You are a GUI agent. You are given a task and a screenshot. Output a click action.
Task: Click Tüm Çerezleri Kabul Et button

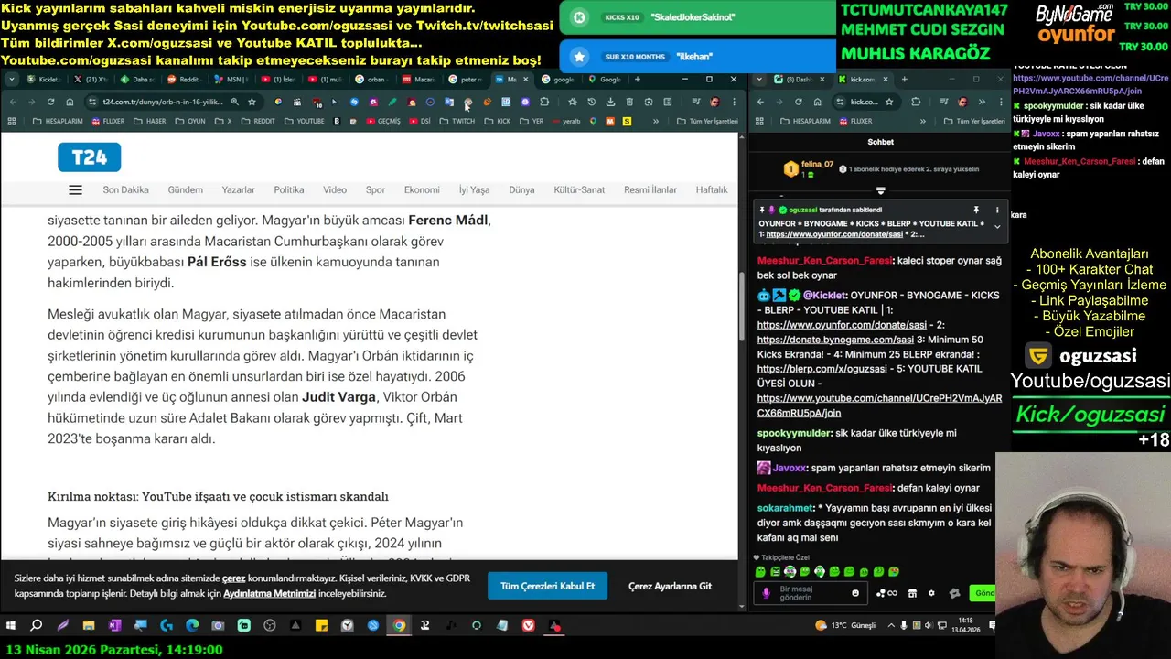(x=547, y=586)
